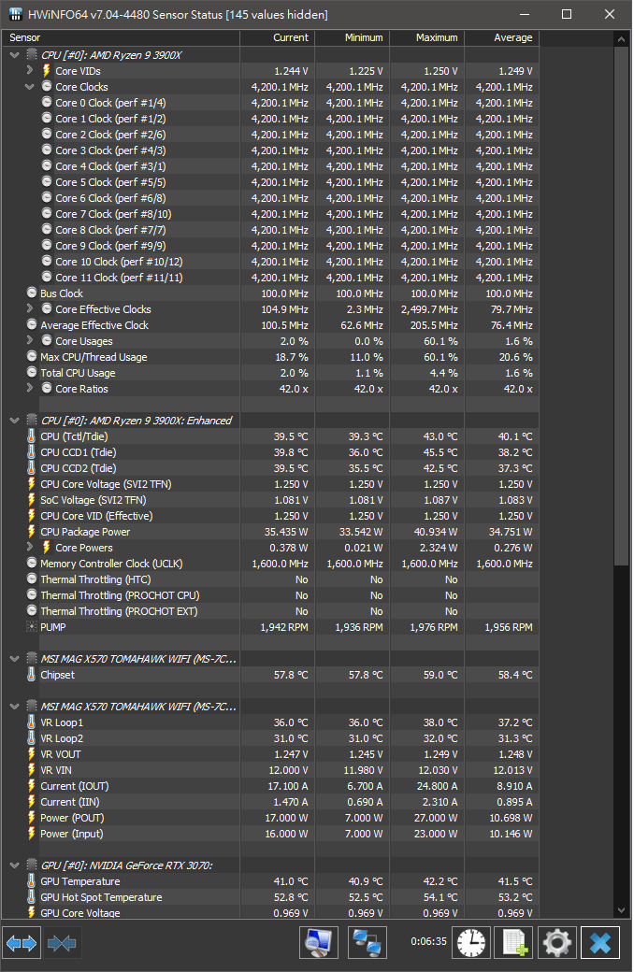Collapse the CPU AMD Ryzen 9 3900X Enhanced section

(x=14, y=421)
